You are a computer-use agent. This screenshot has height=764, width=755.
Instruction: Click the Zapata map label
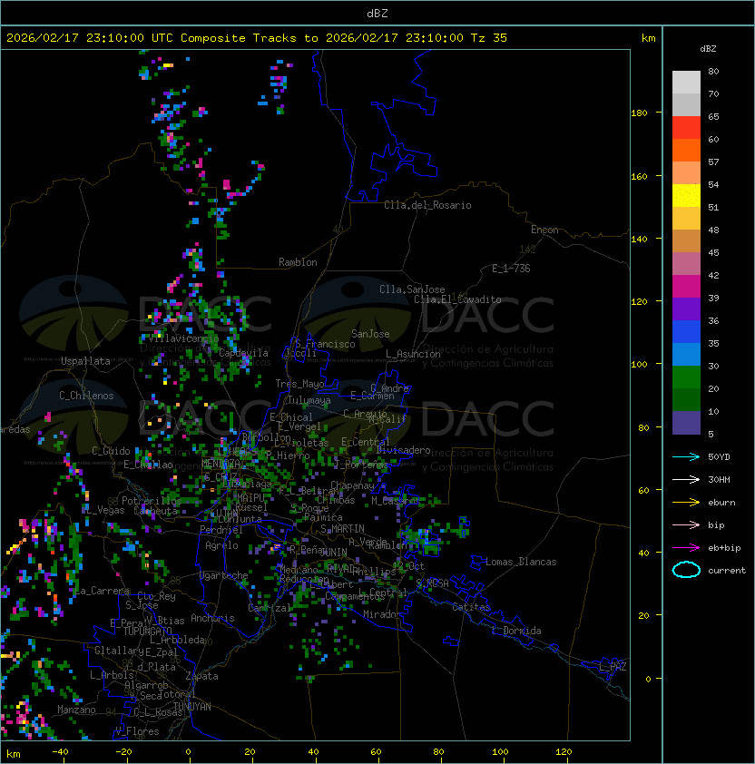pos(201,676)
